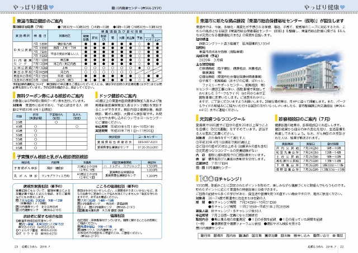Click the 東温市総合保健福祉センター article headline
This screenshot has height=253, width=358.
pos(272,21)
